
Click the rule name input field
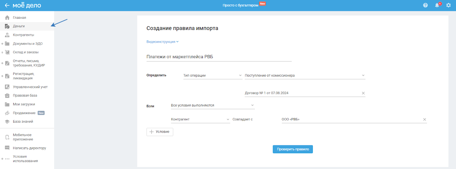click(x=219, y=57)
